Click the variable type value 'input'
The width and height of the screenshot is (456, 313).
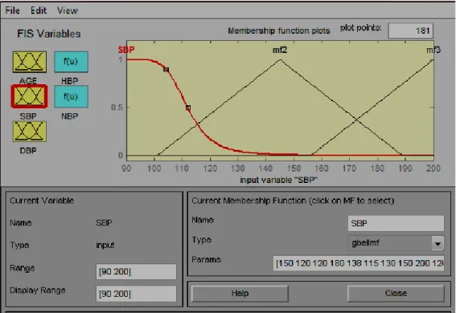point(105,245)
